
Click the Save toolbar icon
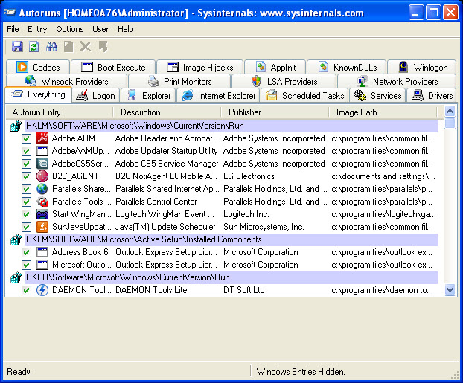(17, 47)
